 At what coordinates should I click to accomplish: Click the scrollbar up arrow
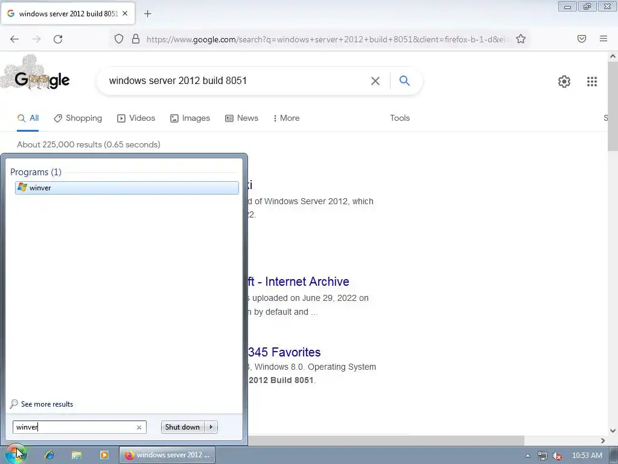click(613, 56)
